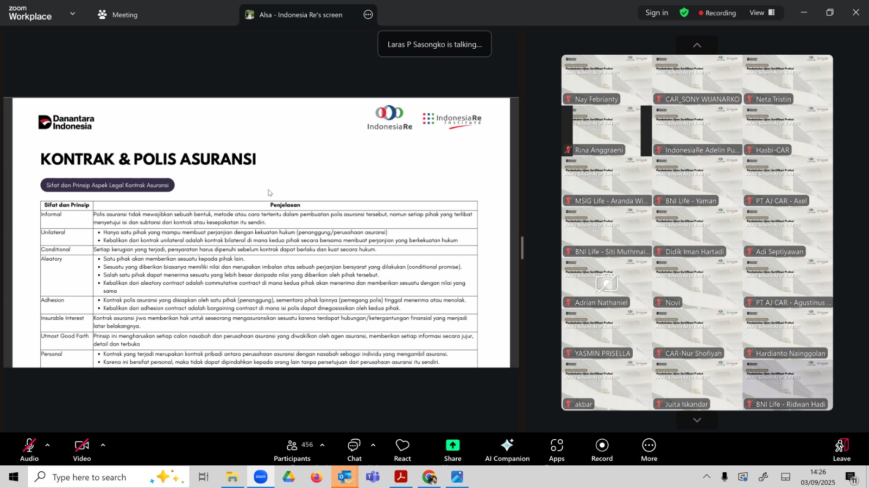Click the Sign in button
Screen dimensions: 869x488
point(657,12)
